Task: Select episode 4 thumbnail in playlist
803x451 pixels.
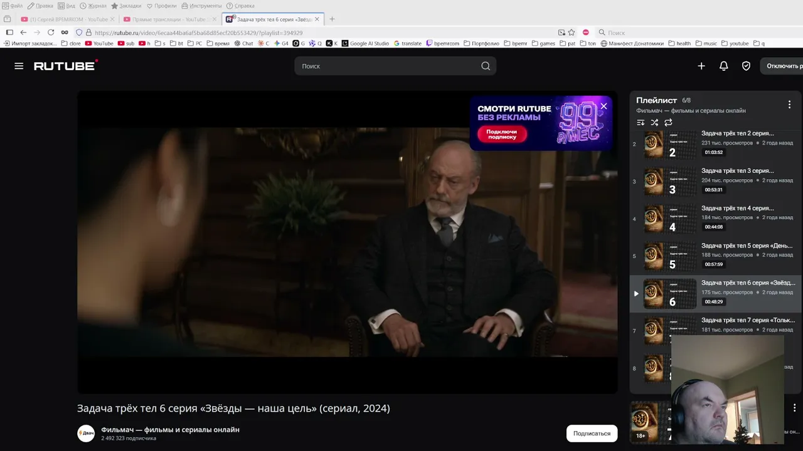Action: [671, 219]
